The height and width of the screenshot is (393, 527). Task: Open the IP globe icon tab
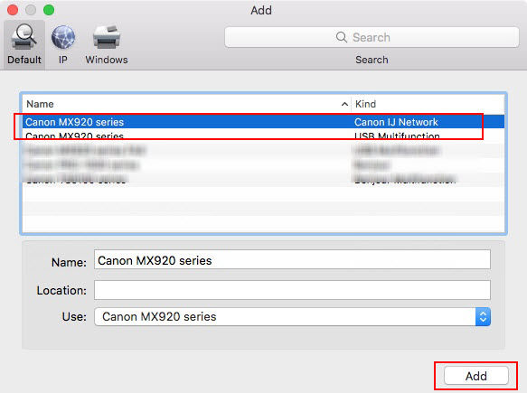63,37
